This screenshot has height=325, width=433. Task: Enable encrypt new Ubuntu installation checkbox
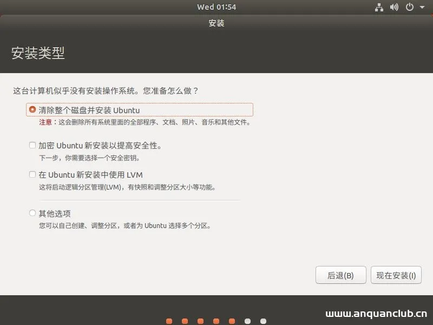tap(32, 145)
